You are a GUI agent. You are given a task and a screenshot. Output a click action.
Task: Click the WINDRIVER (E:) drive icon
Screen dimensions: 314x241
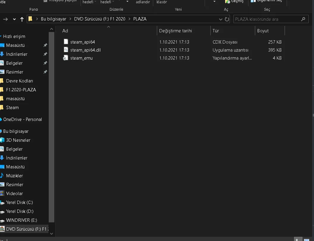pyautogui.click(x=2, y=221)
